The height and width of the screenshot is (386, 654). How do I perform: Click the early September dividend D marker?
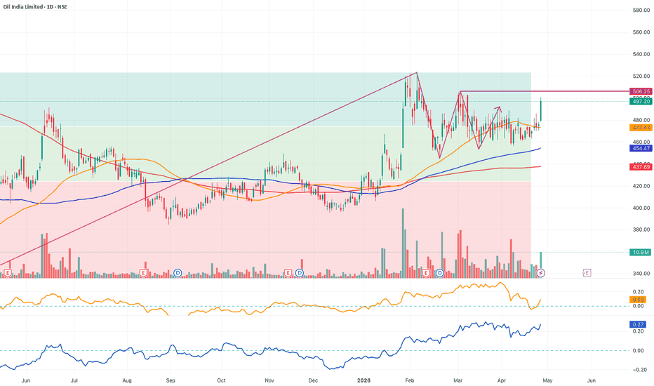[x=178, y=273]
